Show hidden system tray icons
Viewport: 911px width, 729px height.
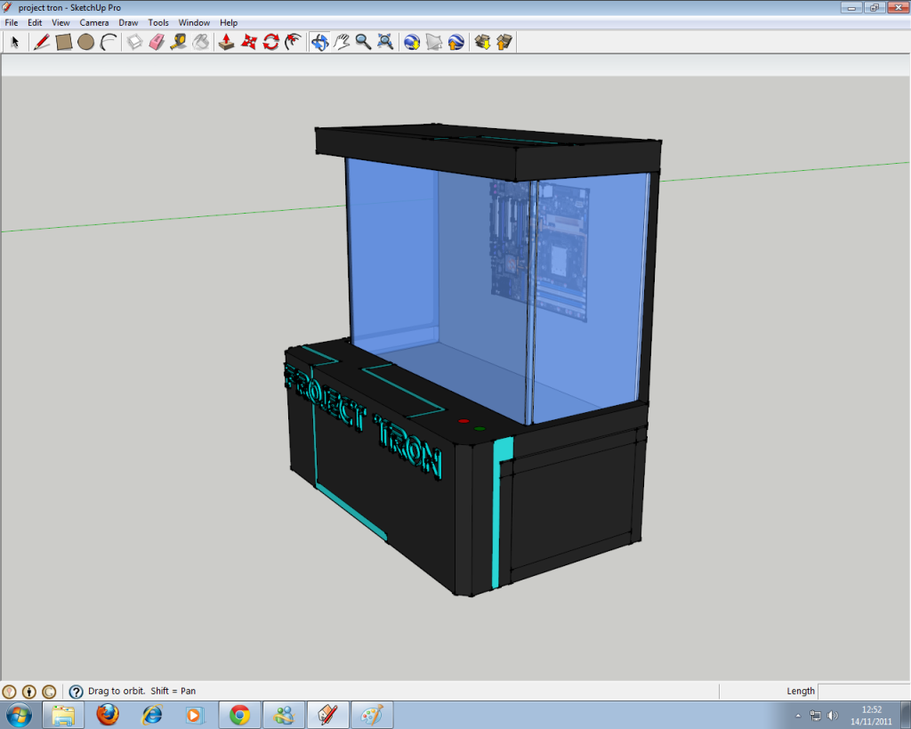pos(798,715)
